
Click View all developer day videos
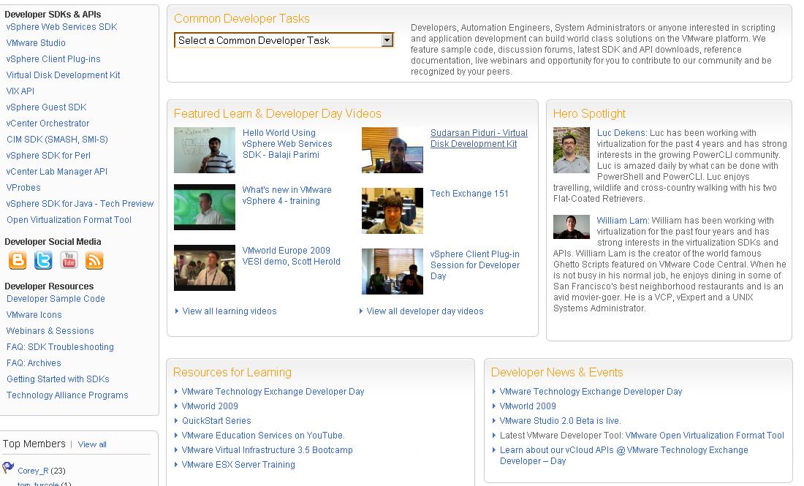point(425,311)
